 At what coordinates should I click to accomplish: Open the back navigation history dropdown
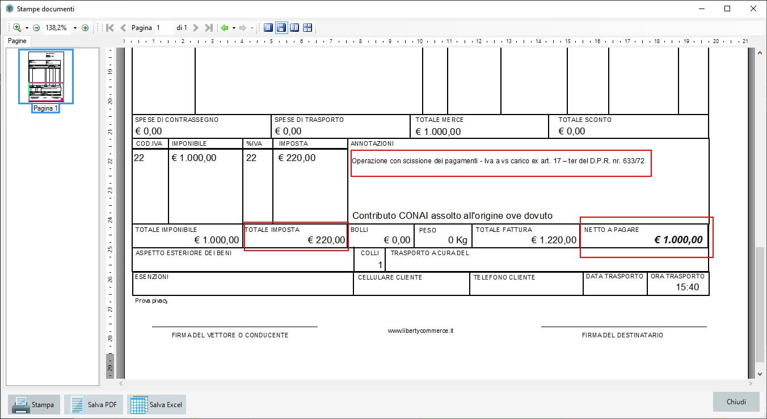coord(234,28)
